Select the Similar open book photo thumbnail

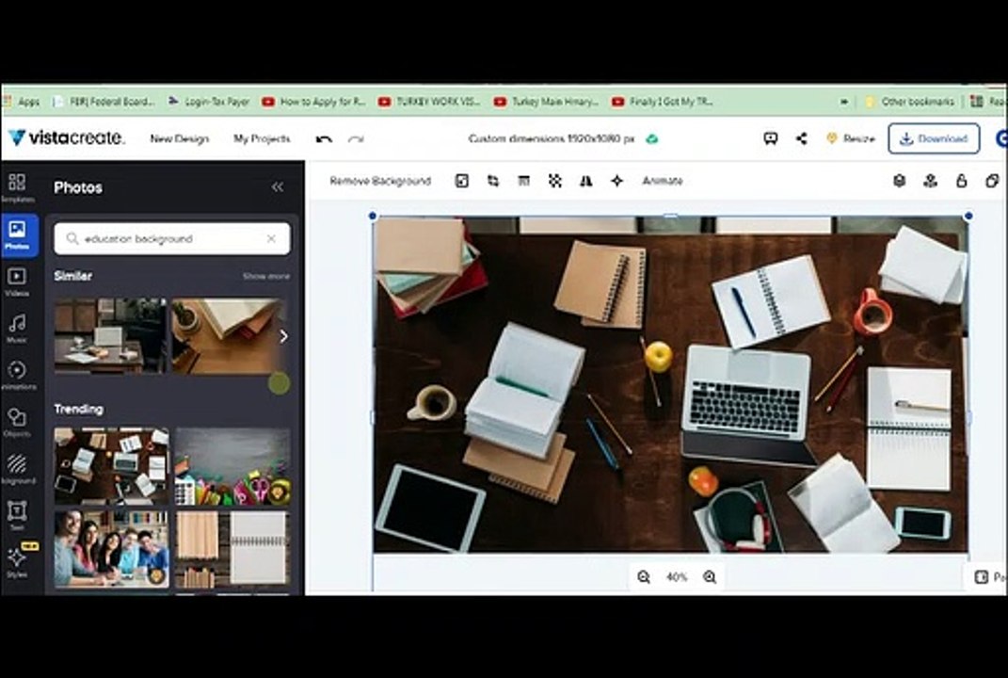tap(227, 336)
